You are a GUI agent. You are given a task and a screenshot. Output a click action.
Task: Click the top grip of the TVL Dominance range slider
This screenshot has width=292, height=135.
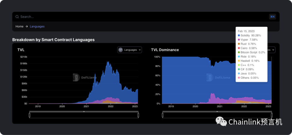pos(217,112)
